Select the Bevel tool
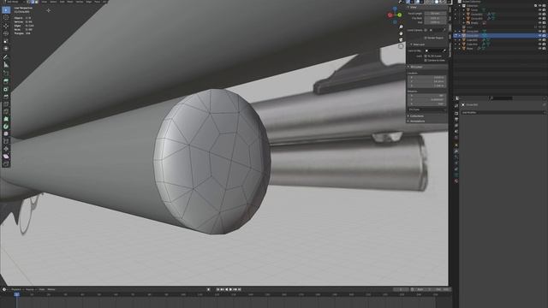 pos(6,97)
